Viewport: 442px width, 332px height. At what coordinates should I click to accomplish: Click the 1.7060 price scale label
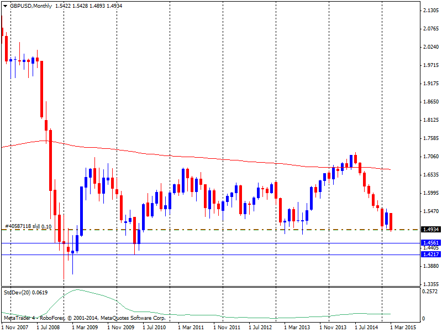pos(431,157)
